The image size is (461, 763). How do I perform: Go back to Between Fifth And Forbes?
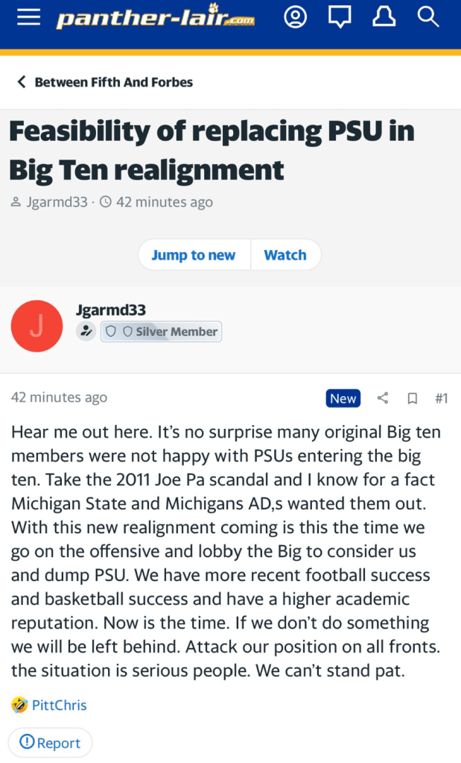click(x=105, y=82)
